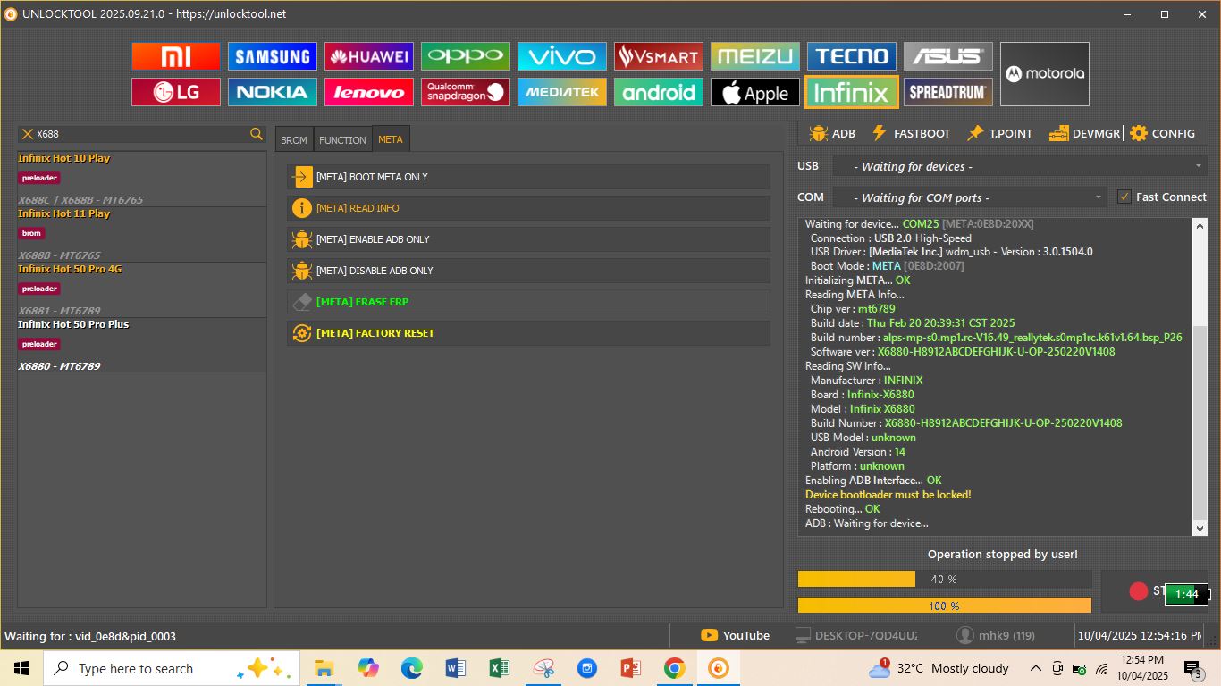This screenshot has width=1221, height=686.
Task: Open Google Chrome from taskbar
Action: tap(674, 668)
